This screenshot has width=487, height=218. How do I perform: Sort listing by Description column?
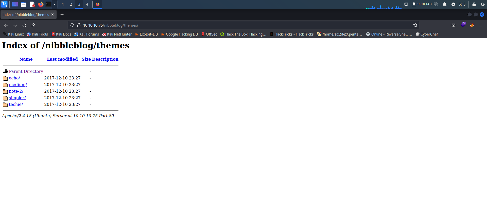105,59
